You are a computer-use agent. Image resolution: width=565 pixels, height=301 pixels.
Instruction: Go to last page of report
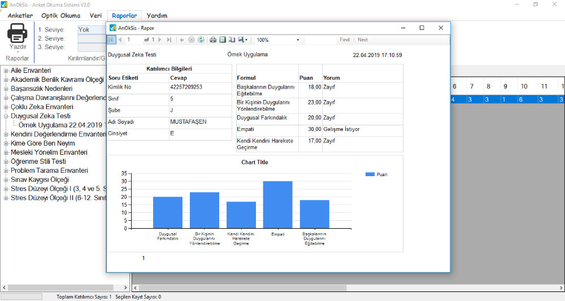point(169,40)
